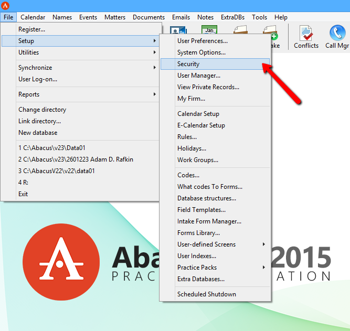Open Extra Databases...

pos(215,279)
